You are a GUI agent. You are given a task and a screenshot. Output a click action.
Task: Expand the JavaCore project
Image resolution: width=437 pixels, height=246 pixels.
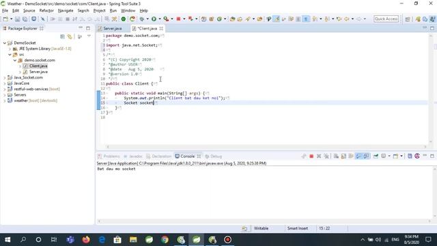5,83
